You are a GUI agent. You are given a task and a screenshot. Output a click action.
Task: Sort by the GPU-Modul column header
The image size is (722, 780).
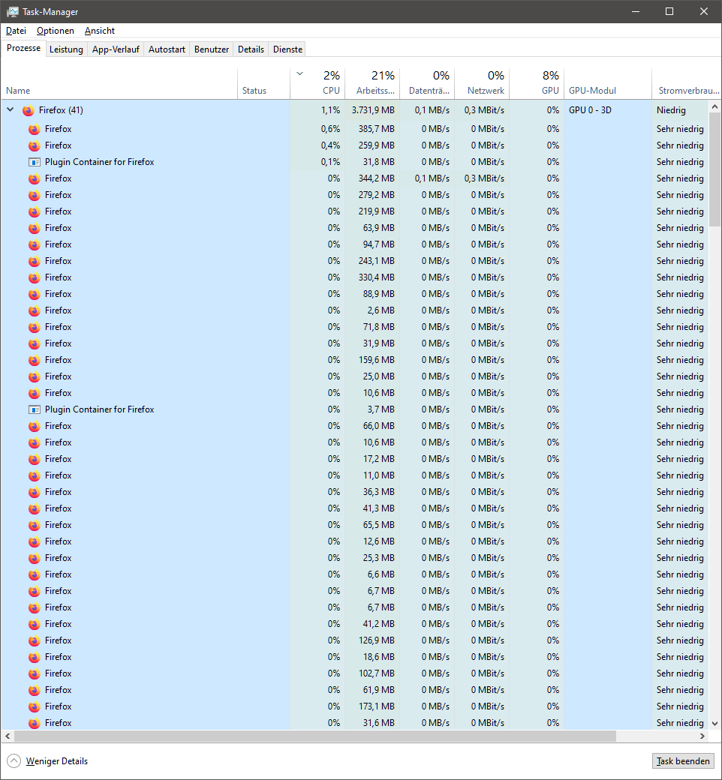pos(607,83)
